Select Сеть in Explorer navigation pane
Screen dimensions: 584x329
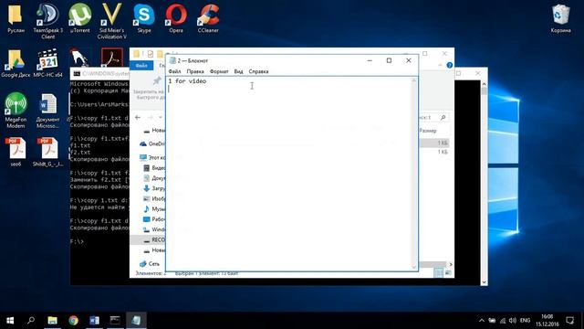coord(150,264)
